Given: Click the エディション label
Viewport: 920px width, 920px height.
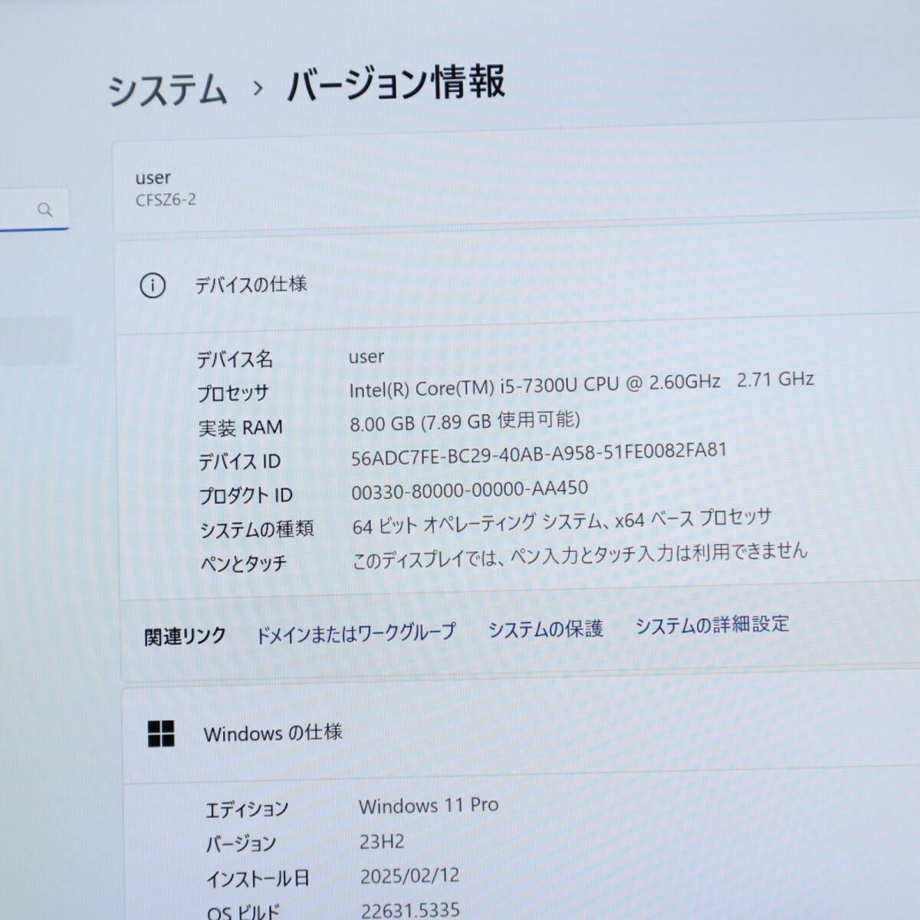Looking at the screenshot, I should 247,810.
